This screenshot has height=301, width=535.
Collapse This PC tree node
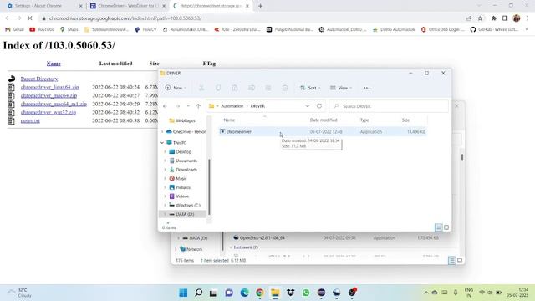pos(162,143)
